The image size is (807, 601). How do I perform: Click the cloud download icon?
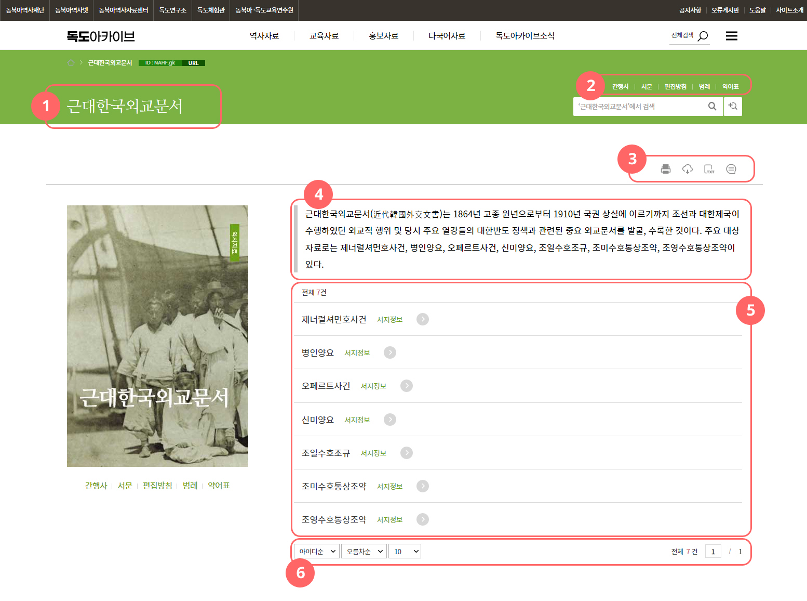click(687, 169)
